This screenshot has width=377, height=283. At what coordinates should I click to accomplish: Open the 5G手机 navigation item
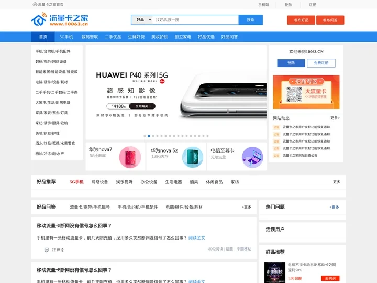(x=66, y=37)
